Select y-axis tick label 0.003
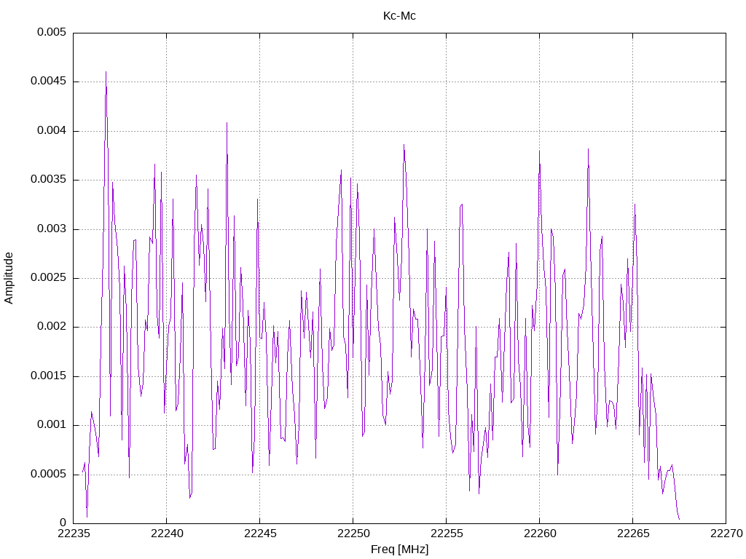The width and height of the screenshot is (746, 559). 52,229
